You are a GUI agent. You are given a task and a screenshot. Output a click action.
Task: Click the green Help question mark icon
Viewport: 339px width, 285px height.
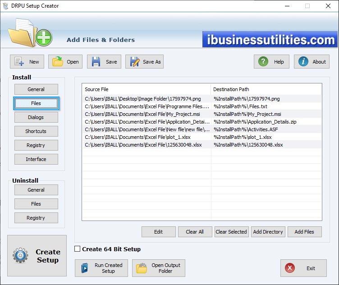pyautogui.click(x=263, y=61)
